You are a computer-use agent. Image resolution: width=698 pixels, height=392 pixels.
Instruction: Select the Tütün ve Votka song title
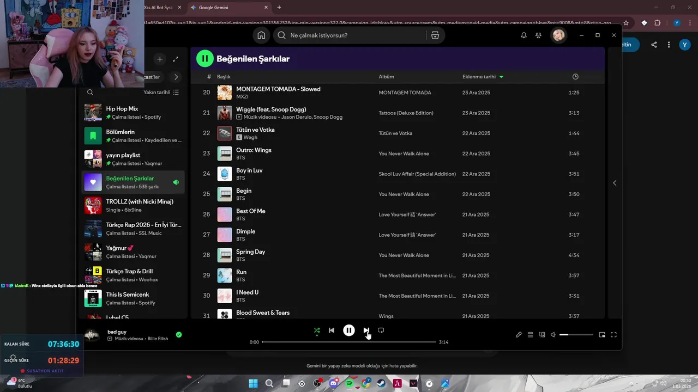255,130
